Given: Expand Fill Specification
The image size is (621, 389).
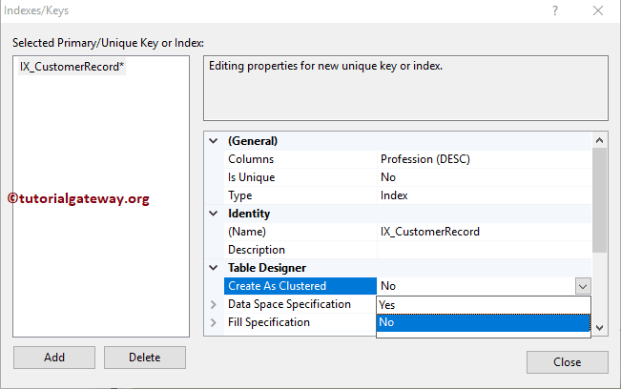Looking at the screenshot, I should [x=214, y=322].
